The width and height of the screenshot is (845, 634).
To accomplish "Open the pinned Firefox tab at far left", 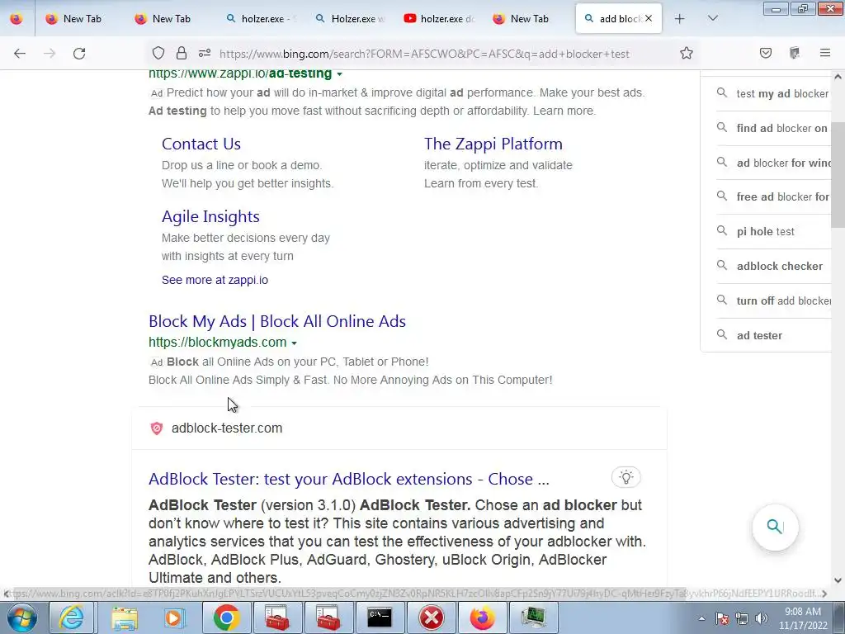I will 17,18.
